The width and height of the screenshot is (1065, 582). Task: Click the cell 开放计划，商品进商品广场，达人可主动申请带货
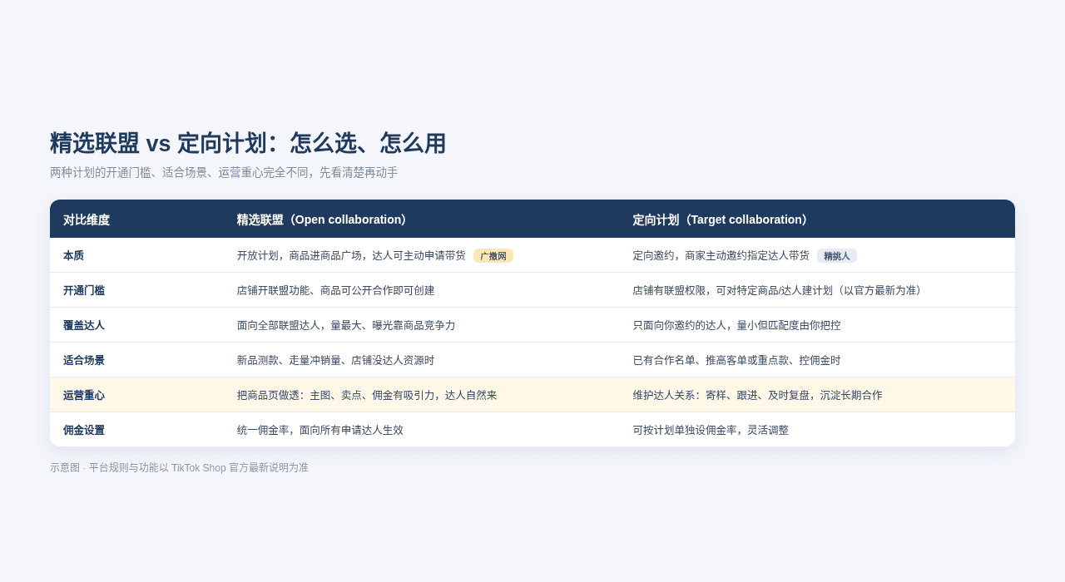point(351,255)
